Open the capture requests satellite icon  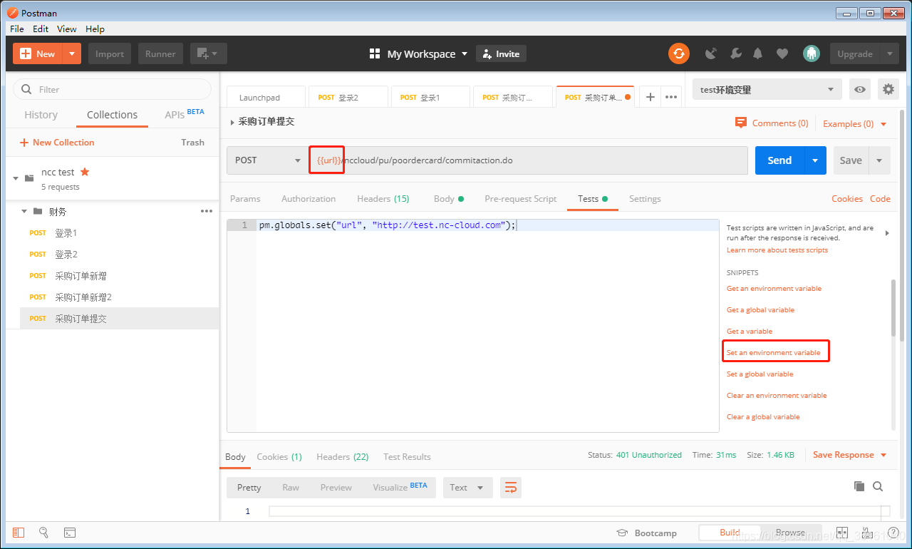(710, 53)
